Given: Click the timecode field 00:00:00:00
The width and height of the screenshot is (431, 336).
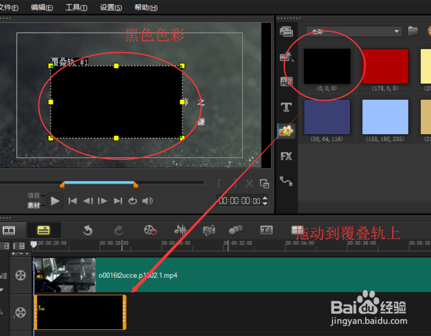Looking at the screenshot, I should click(x=239, y=201).
